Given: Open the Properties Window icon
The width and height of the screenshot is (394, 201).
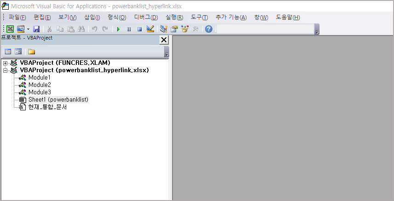Looking at the screenshot, I should [174, 29].
